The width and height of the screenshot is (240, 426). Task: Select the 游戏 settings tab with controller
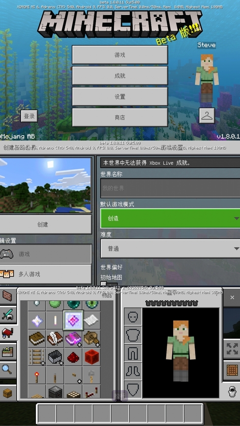pos(46,254)
